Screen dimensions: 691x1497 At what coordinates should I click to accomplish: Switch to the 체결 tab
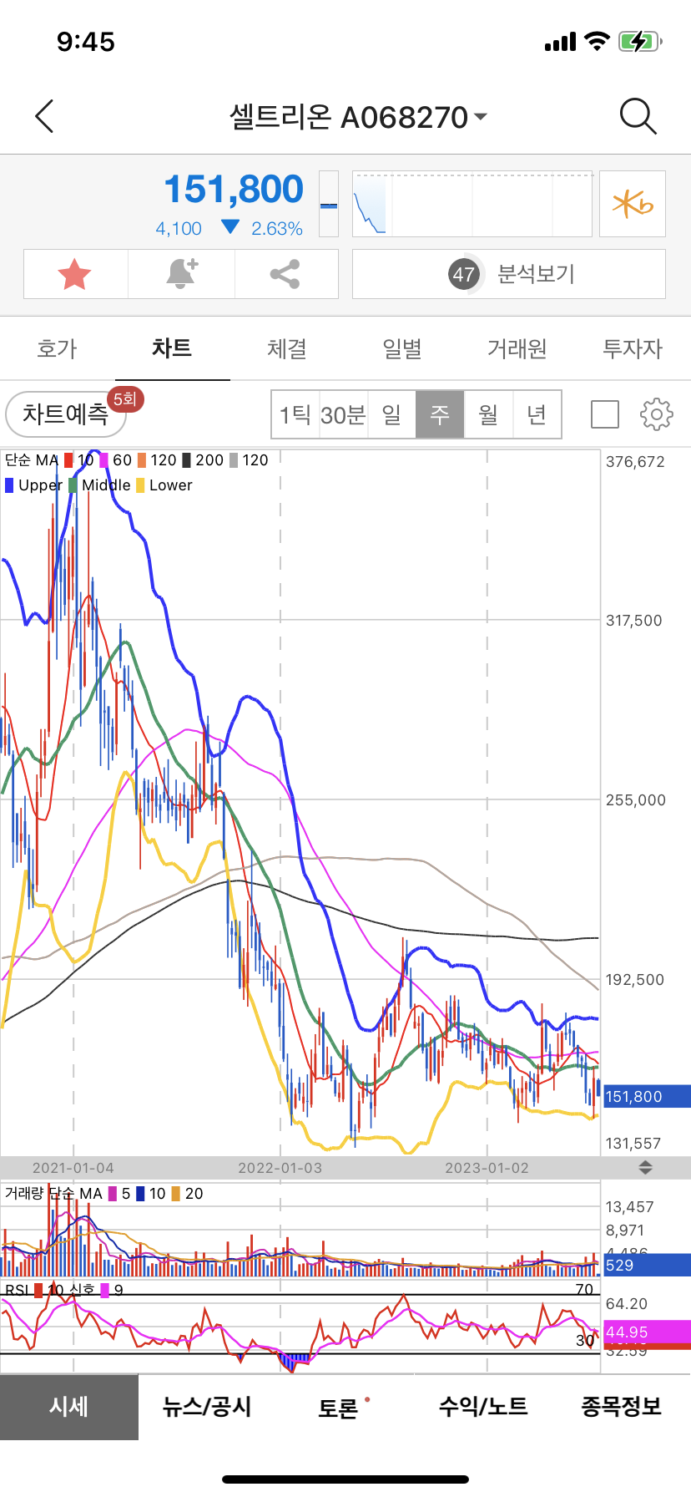point(287,348)
